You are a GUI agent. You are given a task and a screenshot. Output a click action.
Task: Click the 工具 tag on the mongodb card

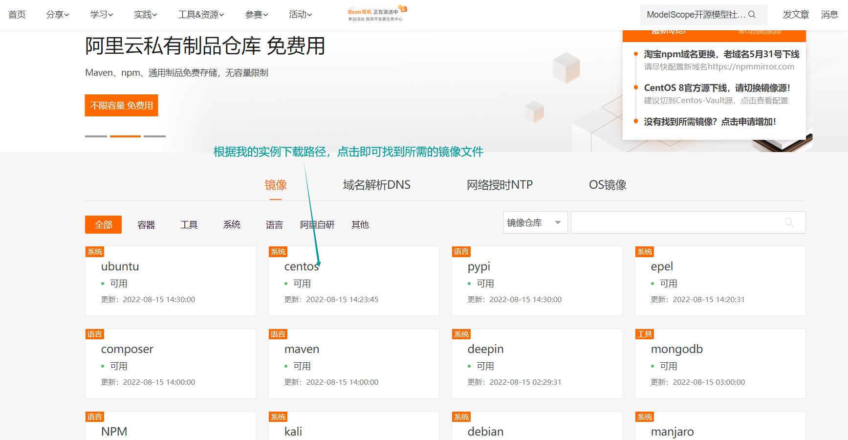click(x=645, y=334)
